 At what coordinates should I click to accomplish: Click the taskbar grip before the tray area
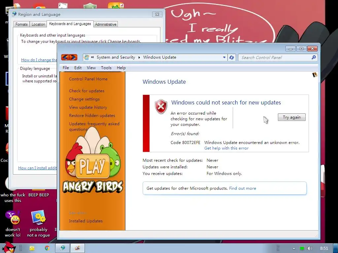[x=278, y=248]
